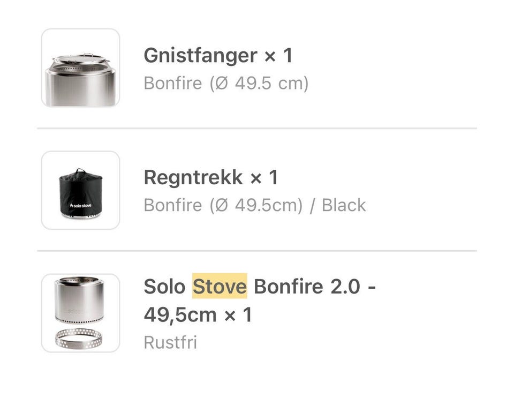Click the × 1 quantity next to Gnistfanger
Viewport: 514px width, 398px height.
coord(278,55)
